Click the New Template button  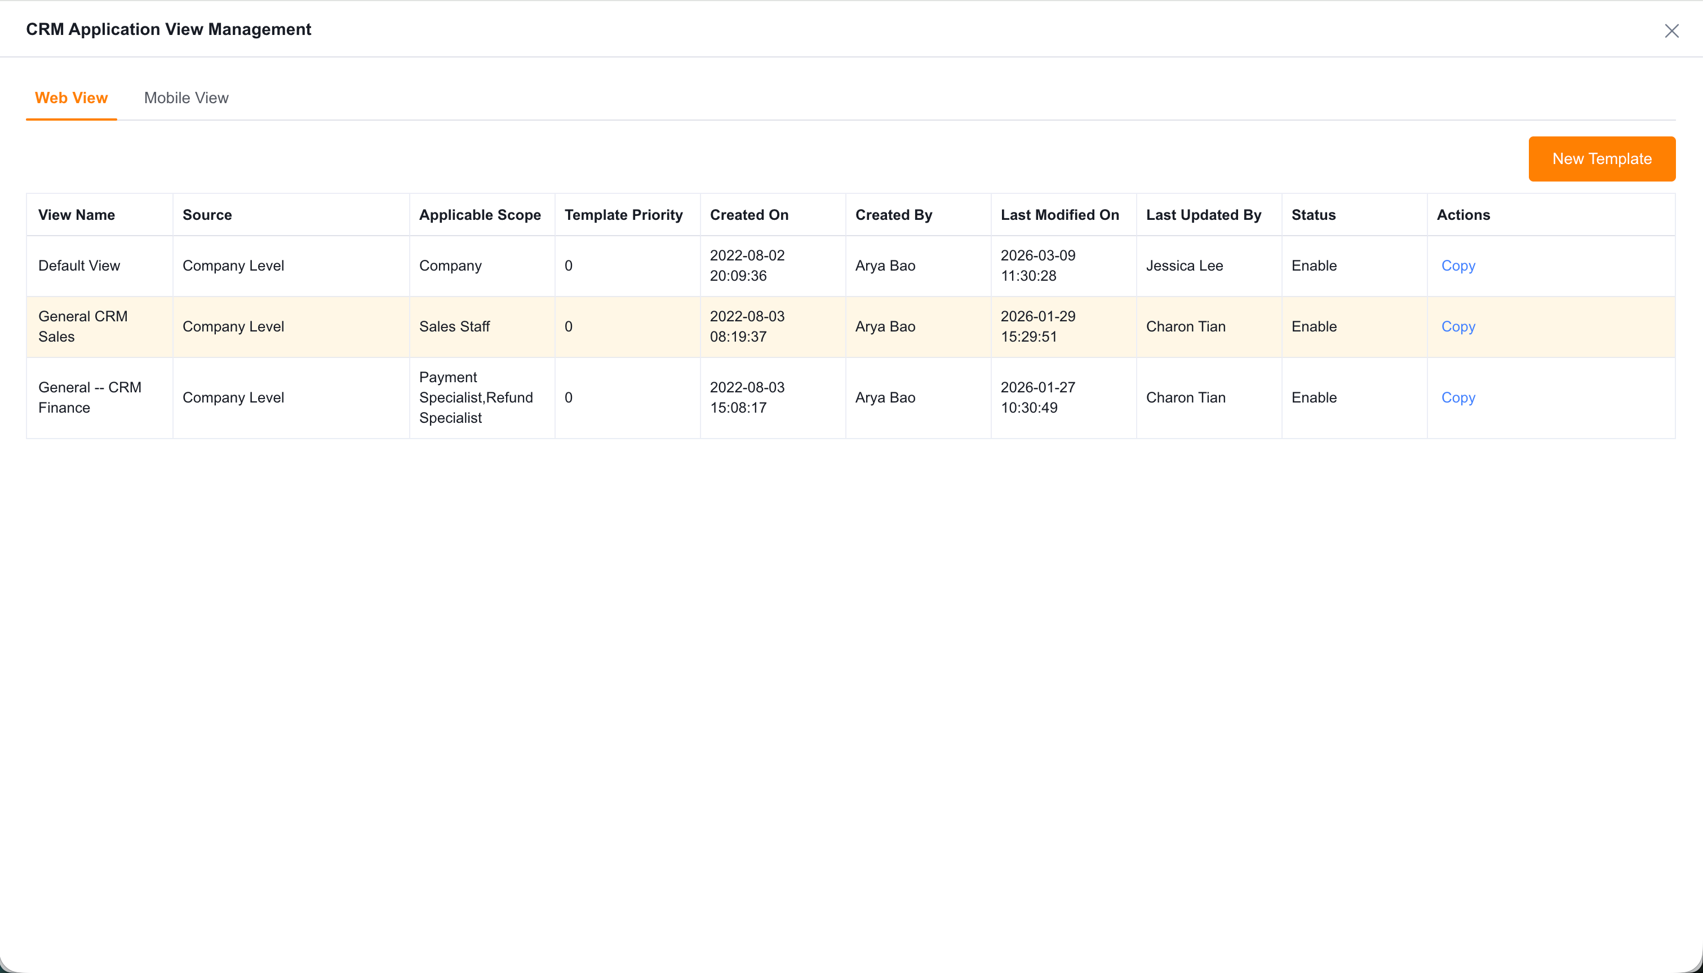pyautogui.click(x=1602, y=159)
